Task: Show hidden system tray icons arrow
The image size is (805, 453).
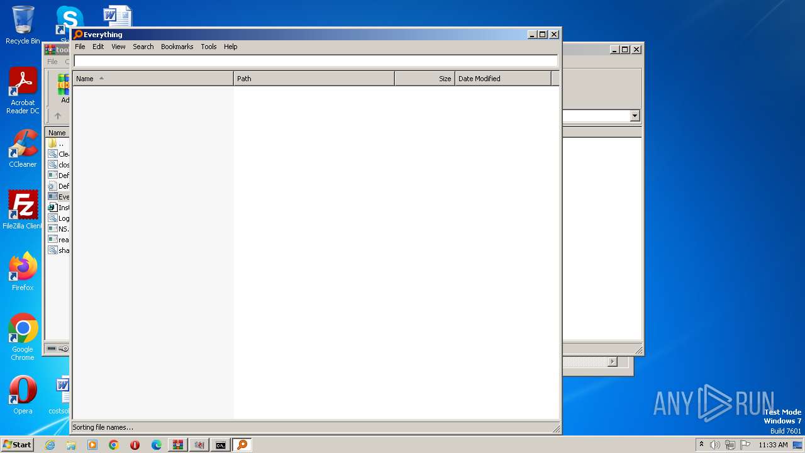Action: pyautogui.click(x=701, y=444)
